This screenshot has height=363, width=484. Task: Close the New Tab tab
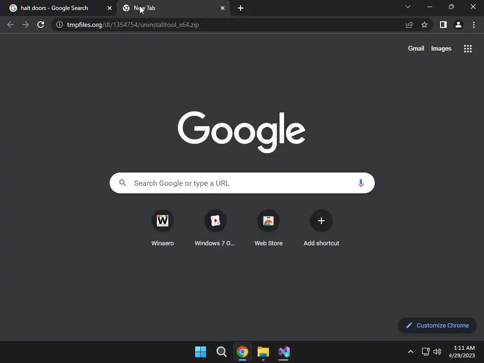(x=223, y=8)
